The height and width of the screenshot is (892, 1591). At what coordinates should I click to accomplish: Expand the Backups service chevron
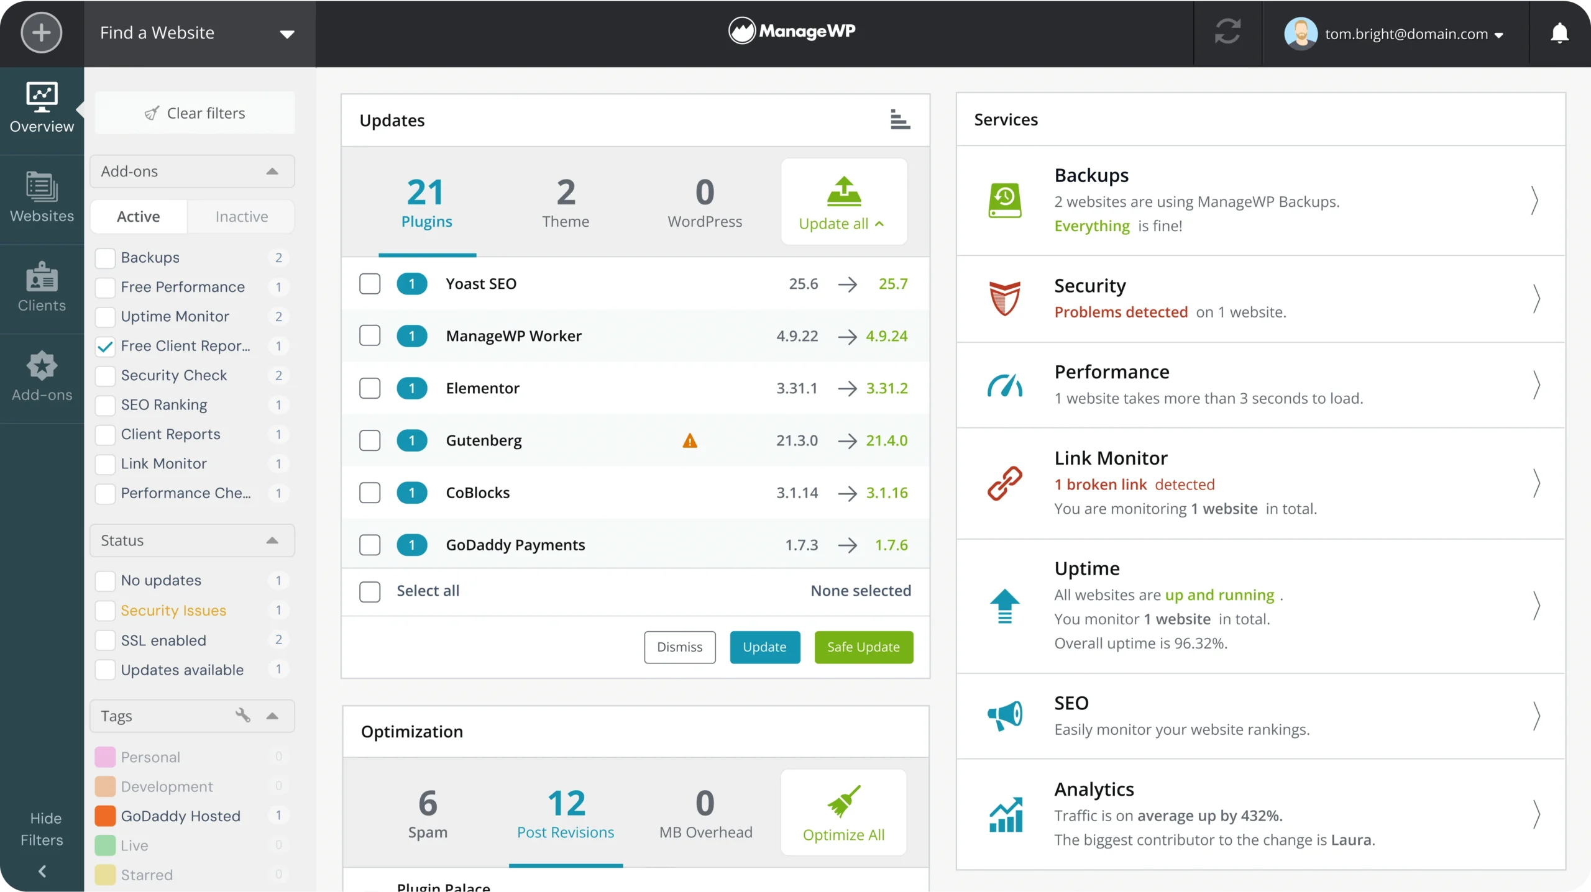[x=1534, y=200]
